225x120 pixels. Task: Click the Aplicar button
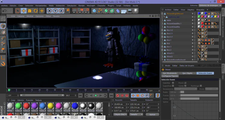click(152, 115)
